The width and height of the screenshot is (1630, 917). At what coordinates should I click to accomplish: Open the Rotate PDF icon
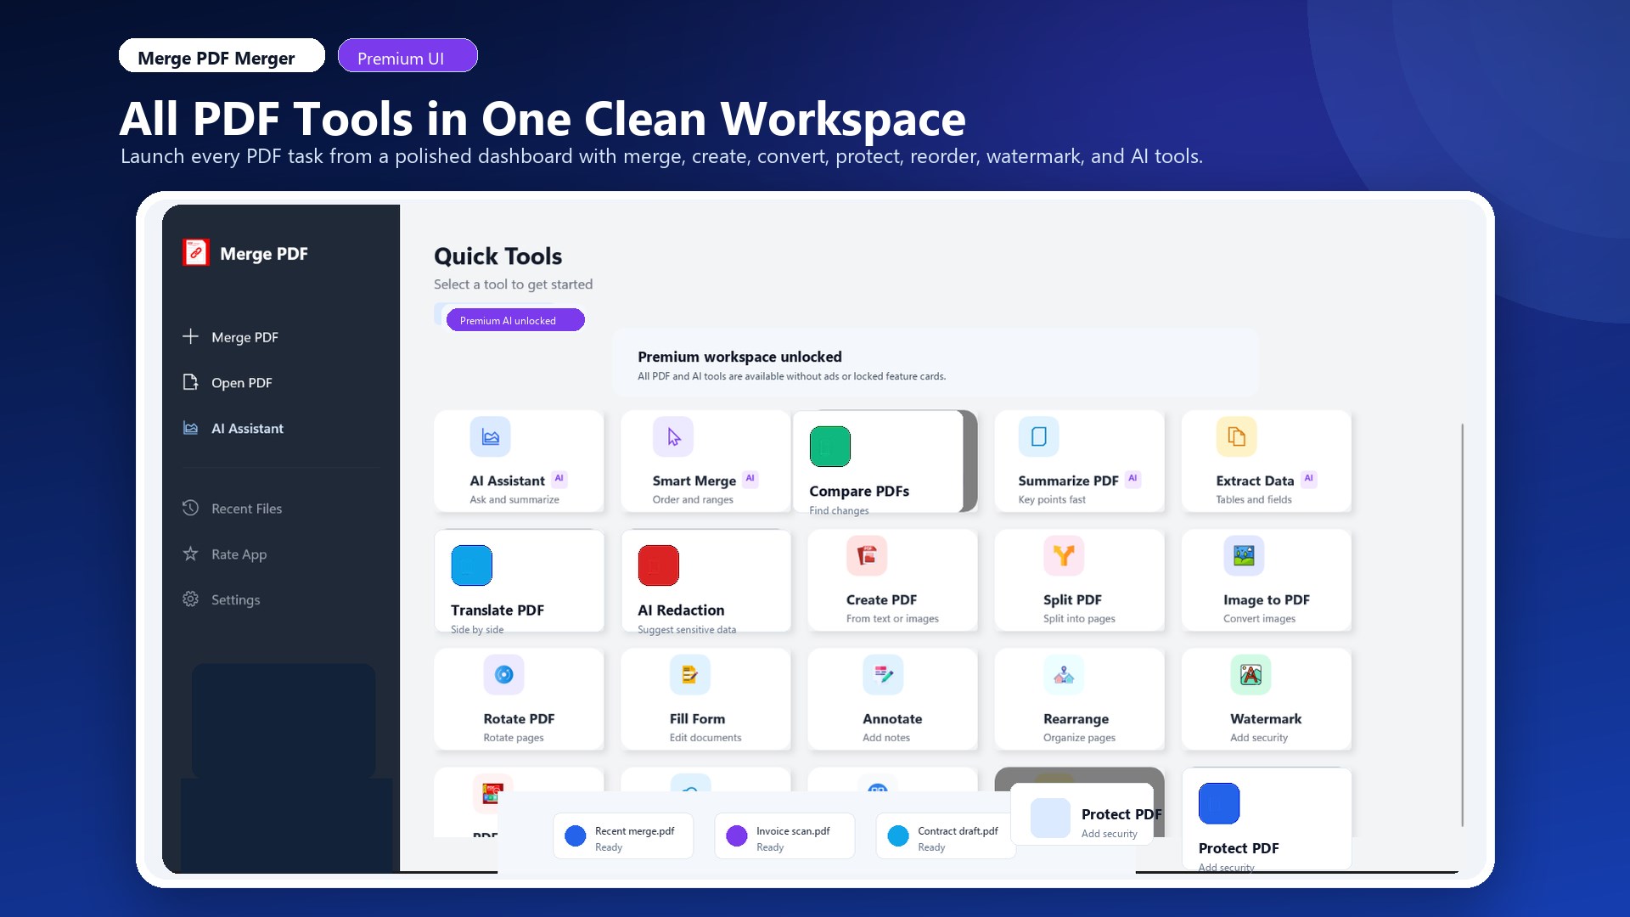click(x=504, y=674)
